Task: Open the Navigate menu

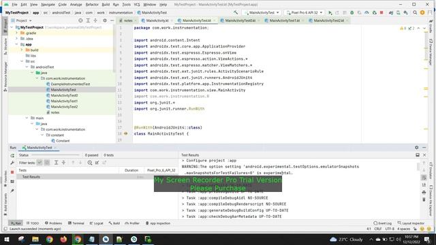Action: pyautogui.click(x=48, y=5)
